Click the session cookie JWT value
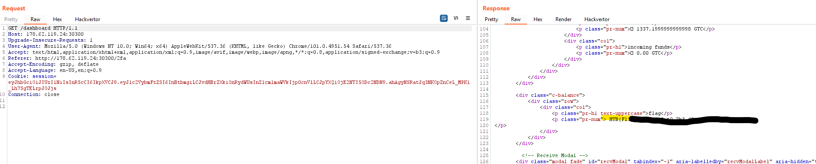This screenshot has height=164, width=816. [x=239, y=85]
